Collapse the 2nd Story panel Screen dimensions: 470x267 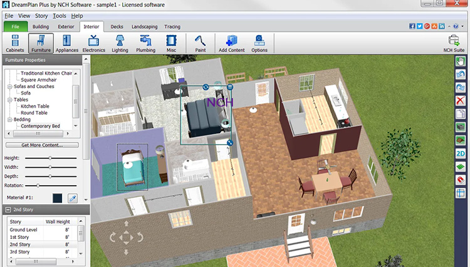tap(8, 209)
